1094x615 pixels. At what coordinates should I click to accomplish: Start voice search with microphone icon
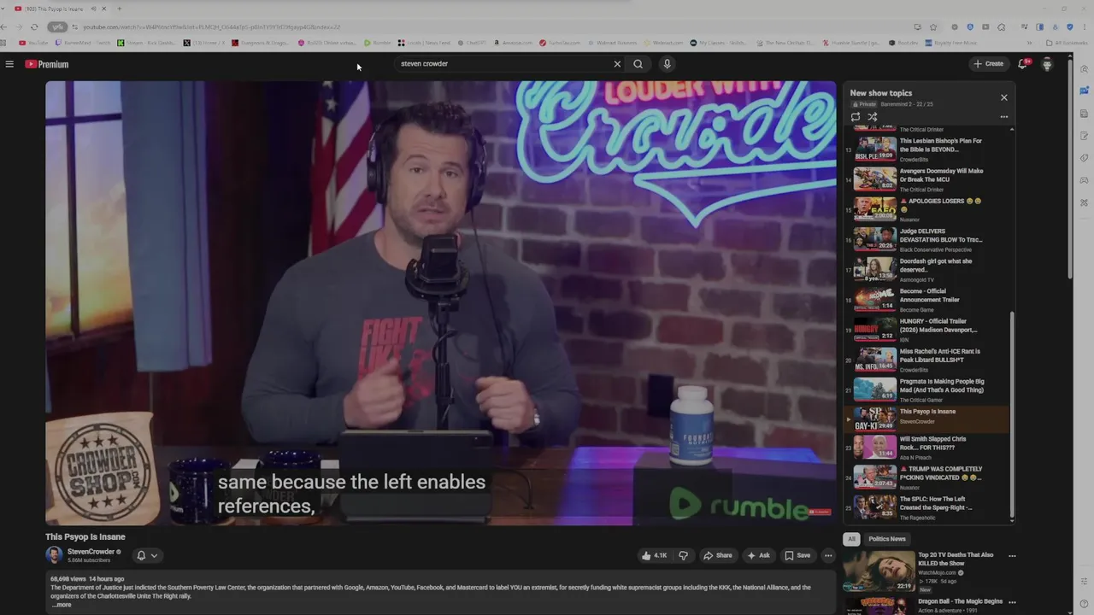click(667, 64)
